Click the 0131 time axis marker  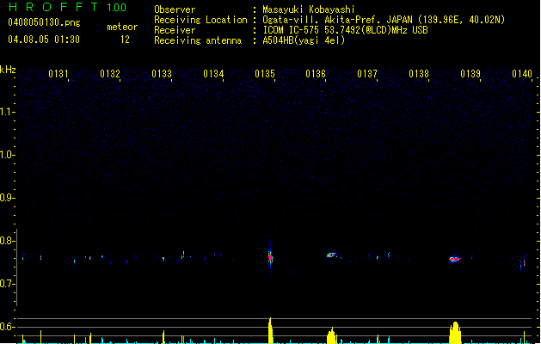(58, 74)
